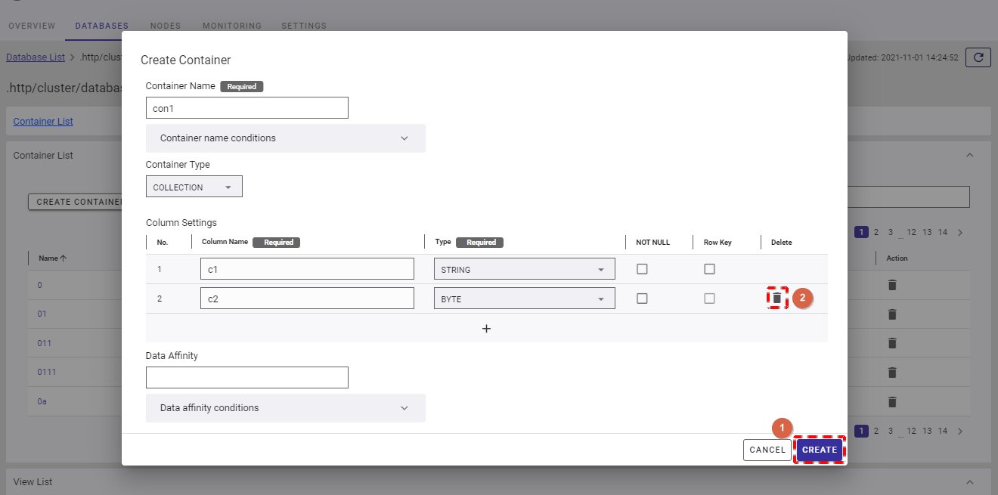Screen dimensions: 998x495
Task: Delete container 0a using trash icon
Action: click(x=892, y=402)
